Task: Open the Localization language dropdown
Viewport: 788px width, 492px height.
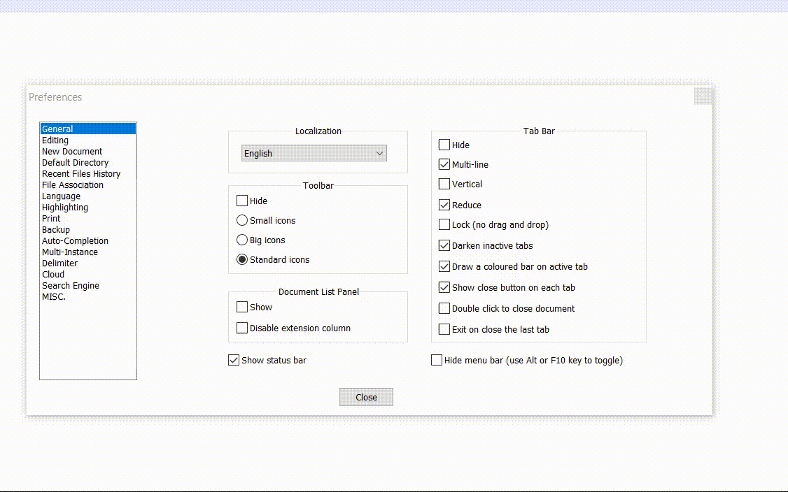Action: 380,152
